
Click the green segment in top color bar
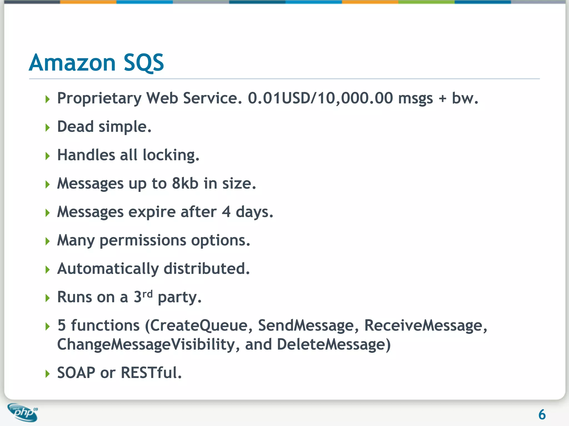(x=426, y=2)
